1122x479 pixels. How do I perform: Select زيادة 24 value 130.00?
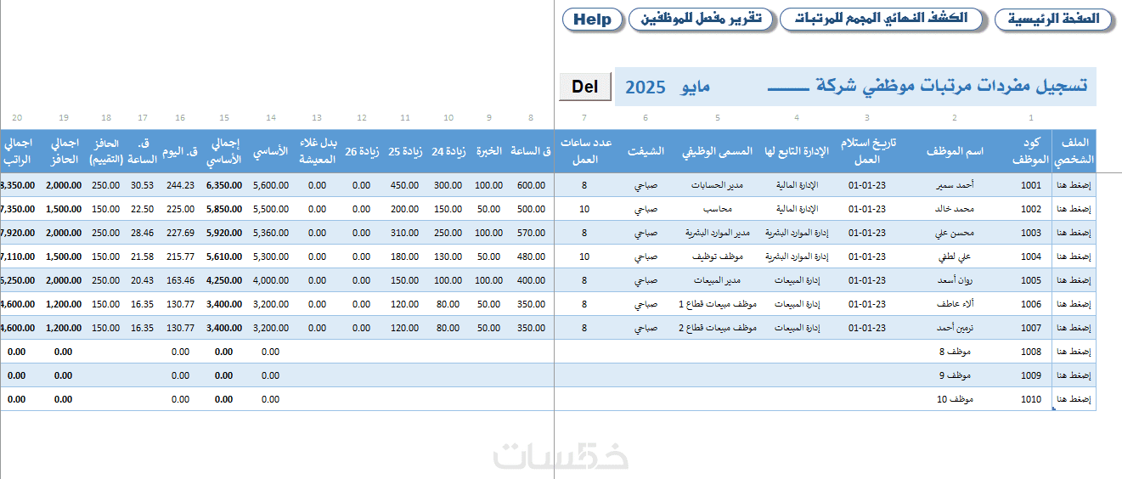pos(448,256)
